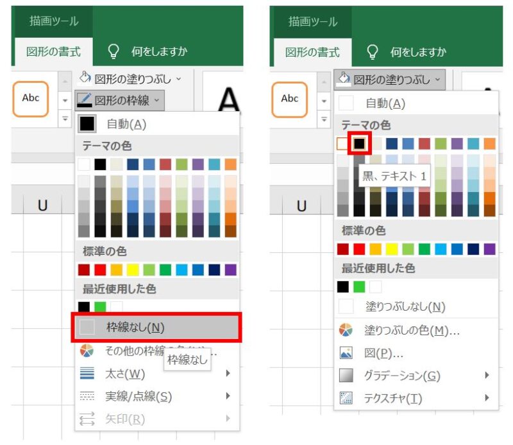
Task: Click the lightbulb icon in left panel
Action: coord(114,51)
